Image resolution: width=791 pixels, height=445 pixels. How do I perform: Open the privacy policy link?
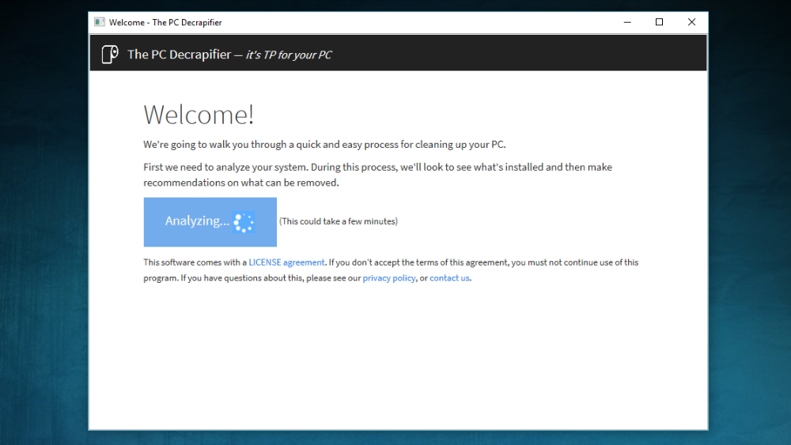pyautogui.click(x=389, y=278)
